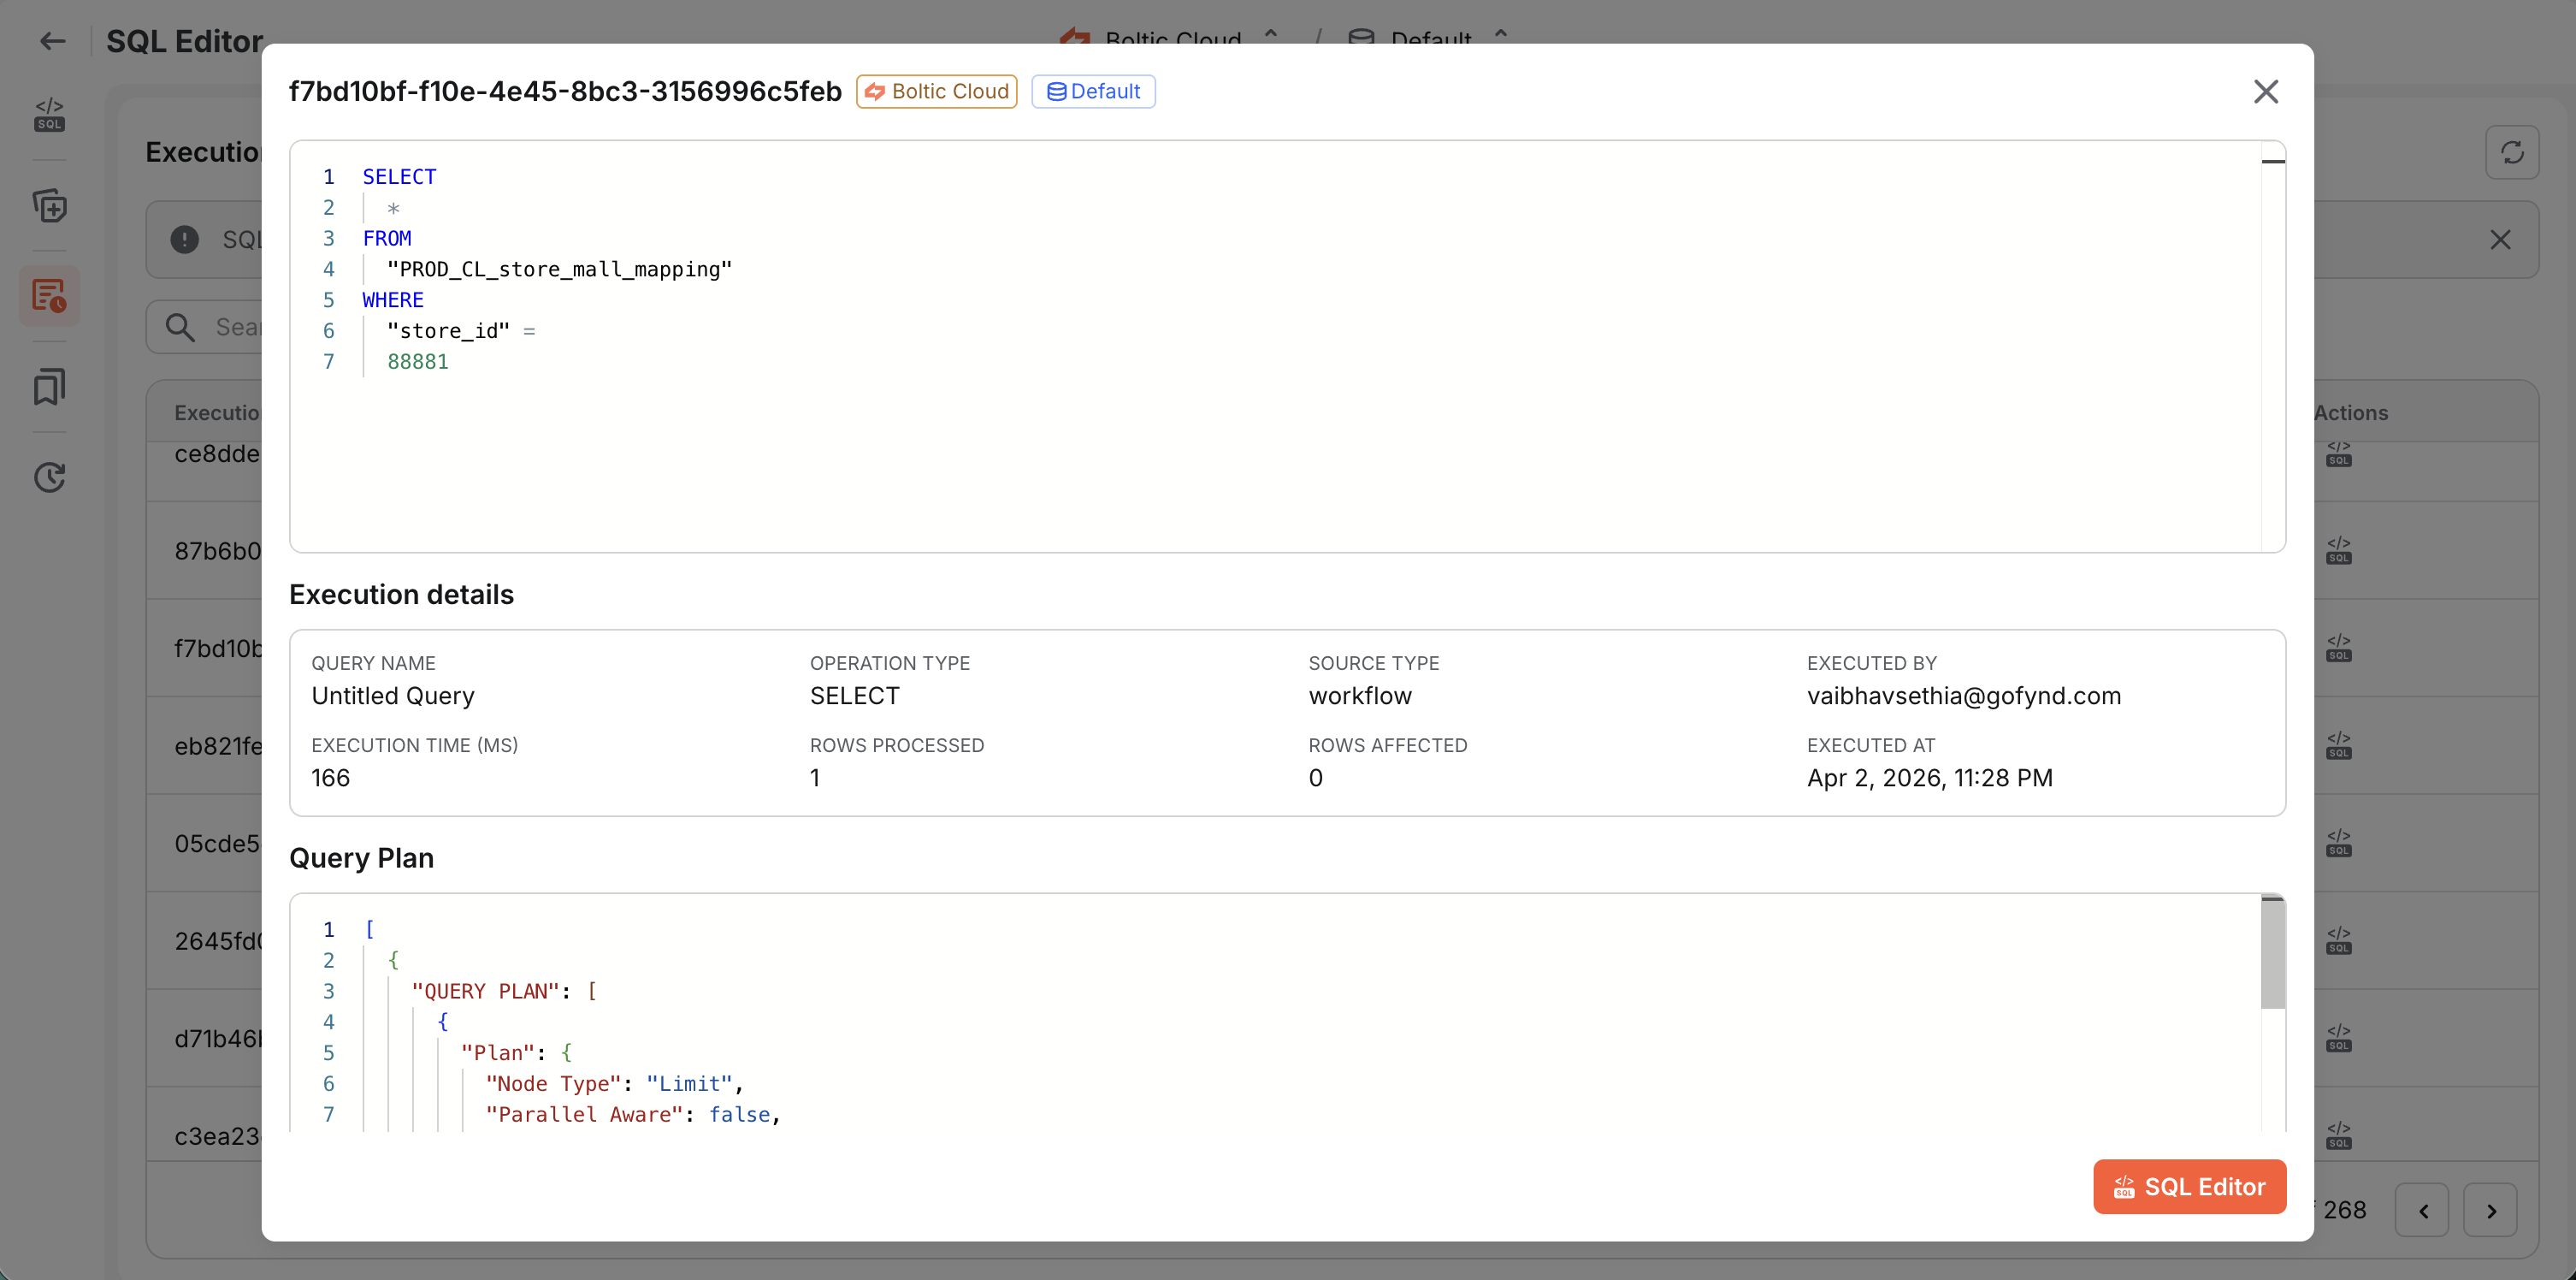Click the Default database badge
This screenshot has height=1280, width=2576.
pos(1093,91)
